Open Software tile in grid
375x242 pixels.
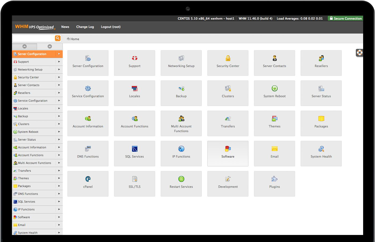tap(228, 154)
